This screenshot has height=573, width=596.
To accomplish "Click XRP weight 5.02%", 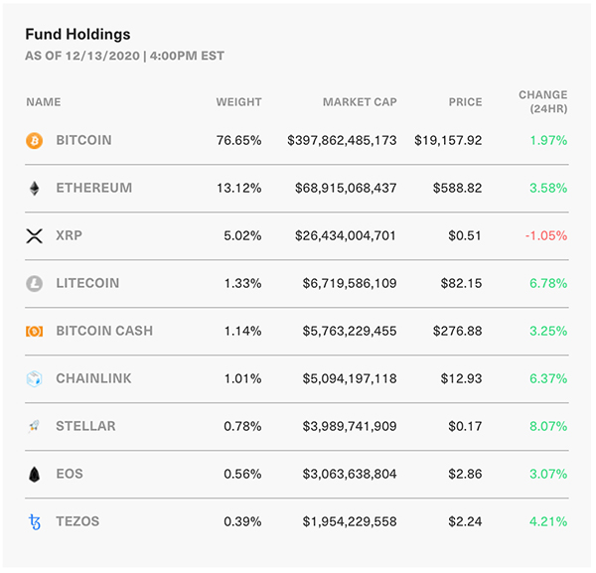I will pyautogui.click(x=242, y=235).
